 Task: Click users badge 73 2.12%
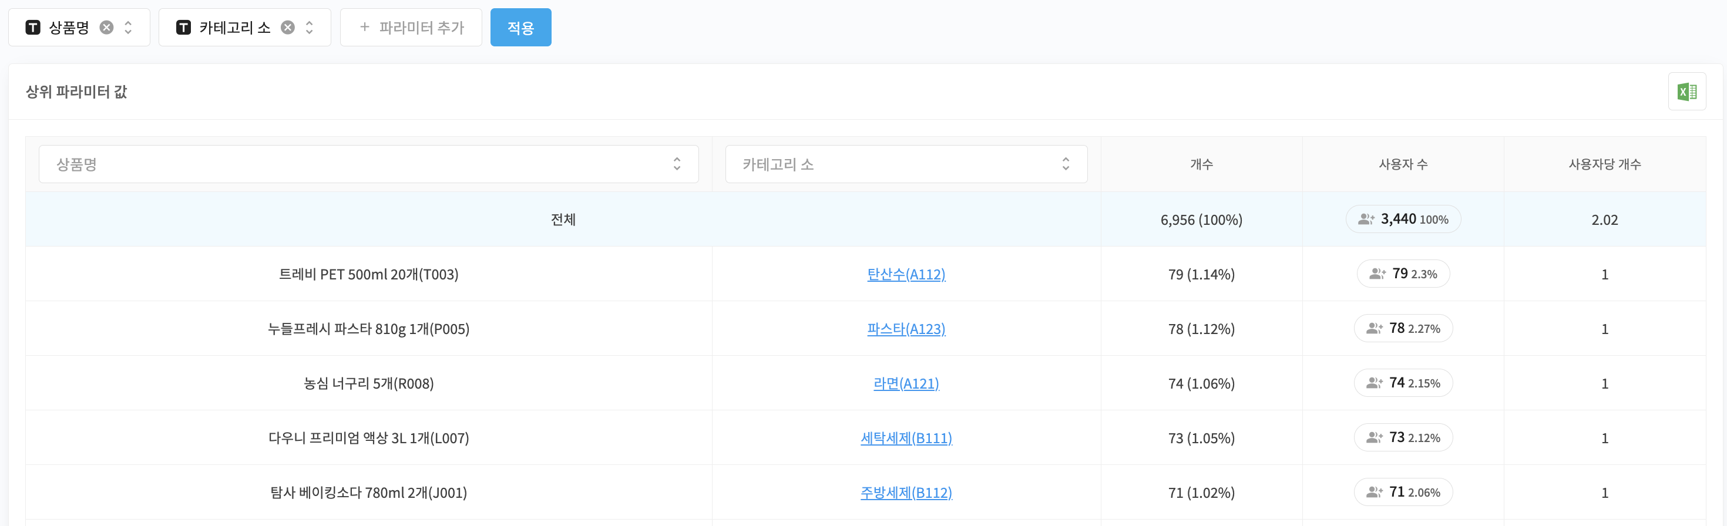pyautogui.click(x=1403, y=437)
